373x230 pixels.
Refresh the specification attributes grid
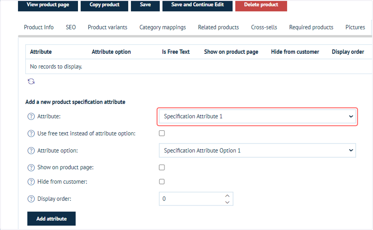pyautogui.click(x=31, y=82)
